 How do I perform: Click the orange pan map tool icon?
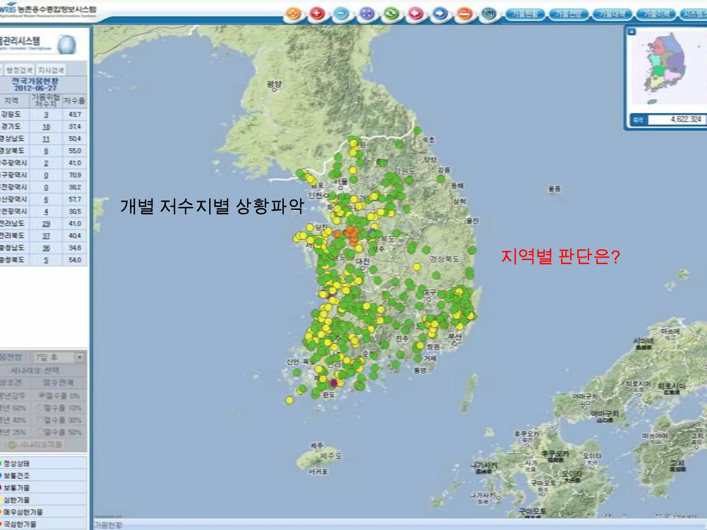pyautogui.click(x=294, y=14)
